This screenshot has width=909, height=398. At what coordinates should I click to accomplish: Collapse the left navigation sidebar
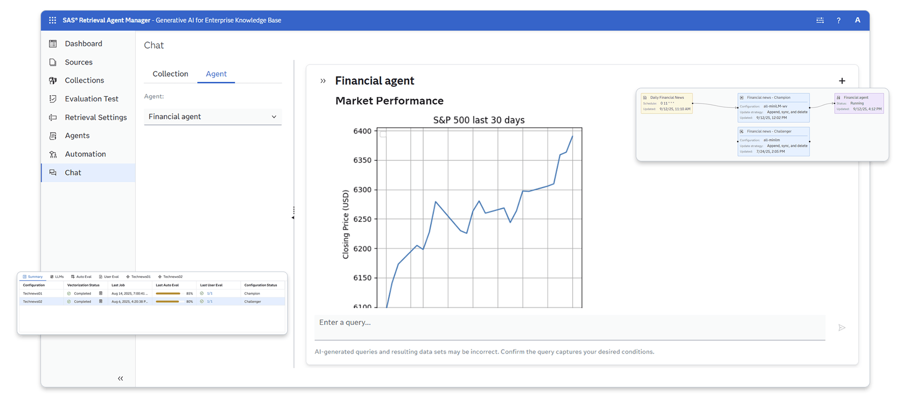120,378
